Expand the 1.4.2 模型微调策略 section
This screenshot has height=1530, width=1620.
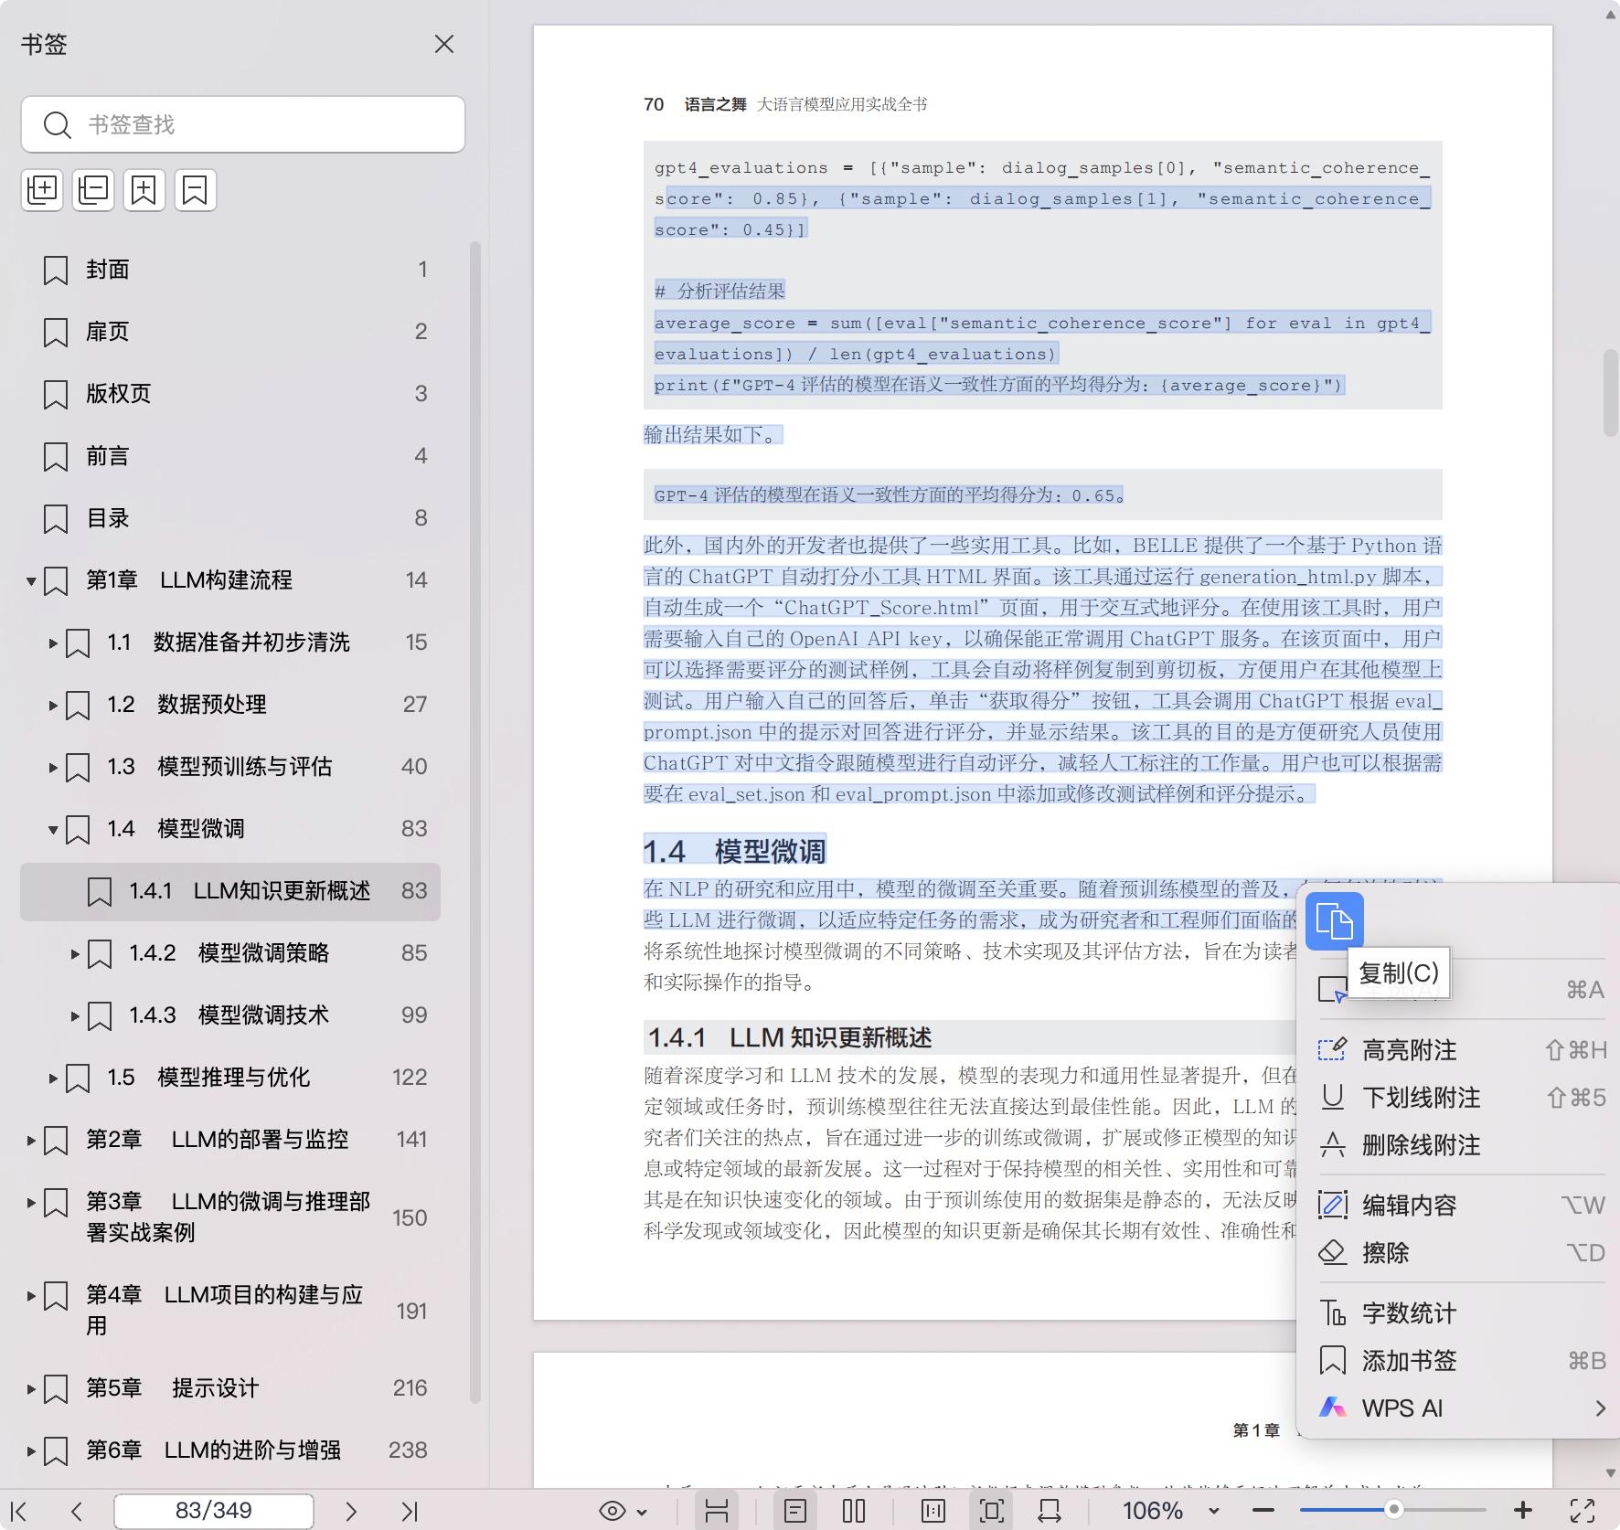[75, 953]
